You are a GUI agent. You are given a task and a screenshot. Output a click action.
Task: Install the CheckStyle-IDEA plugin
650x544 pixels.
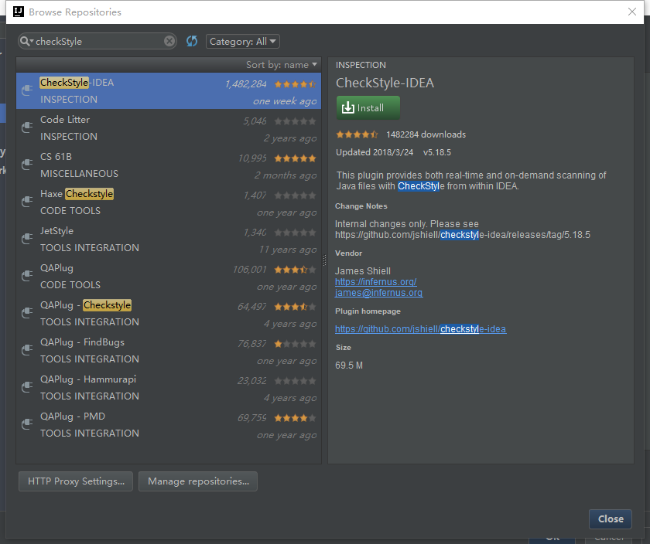coord(368,108)
